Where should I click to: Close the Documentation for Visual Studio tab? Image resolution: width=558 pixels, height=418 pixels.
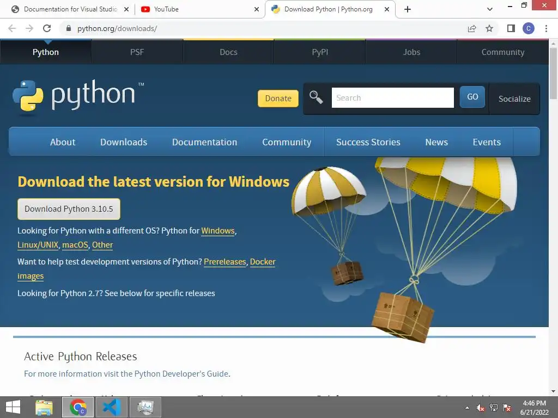coord(126,9)
